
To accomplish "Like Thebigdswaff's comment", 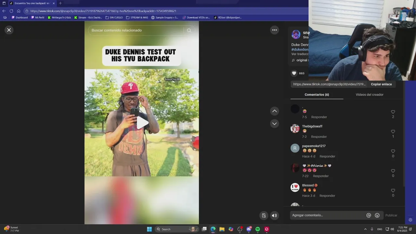I will (393, 132).
